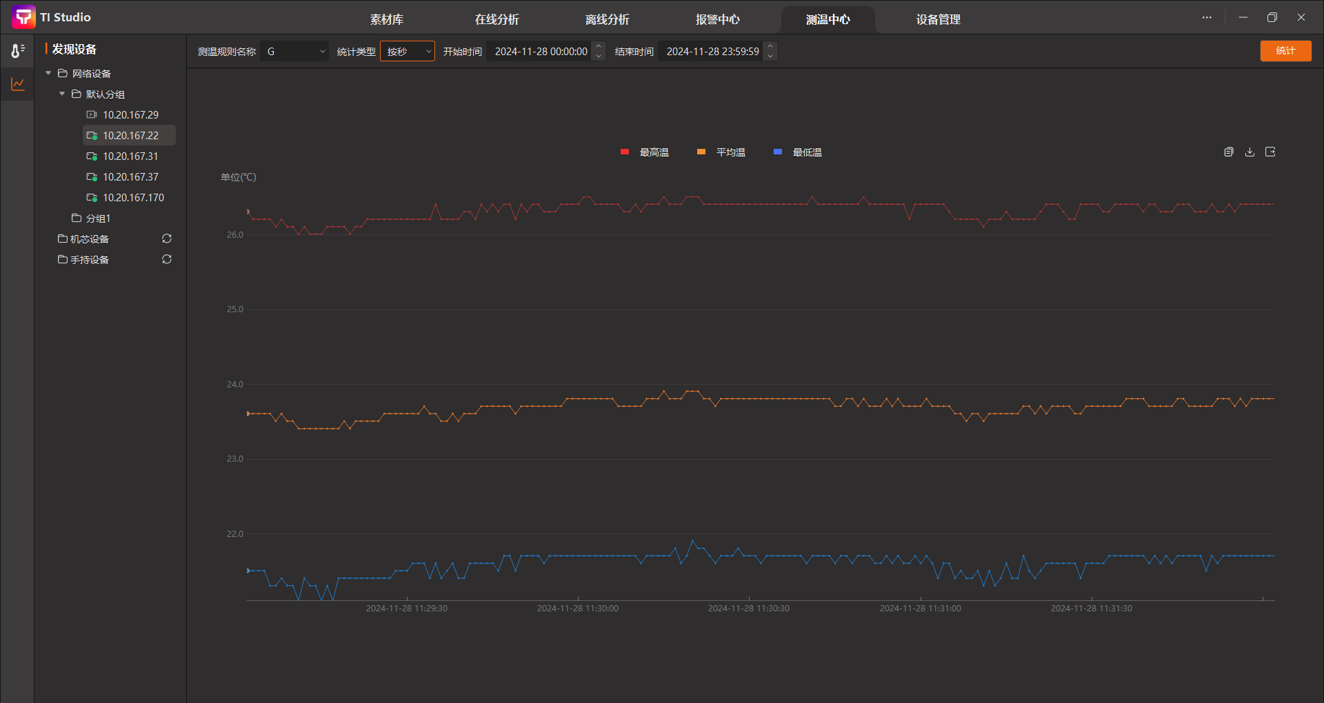Open the line chart statistics view in sidebar
Viewport: 1324px width, 703px height.
coord(18,84)
